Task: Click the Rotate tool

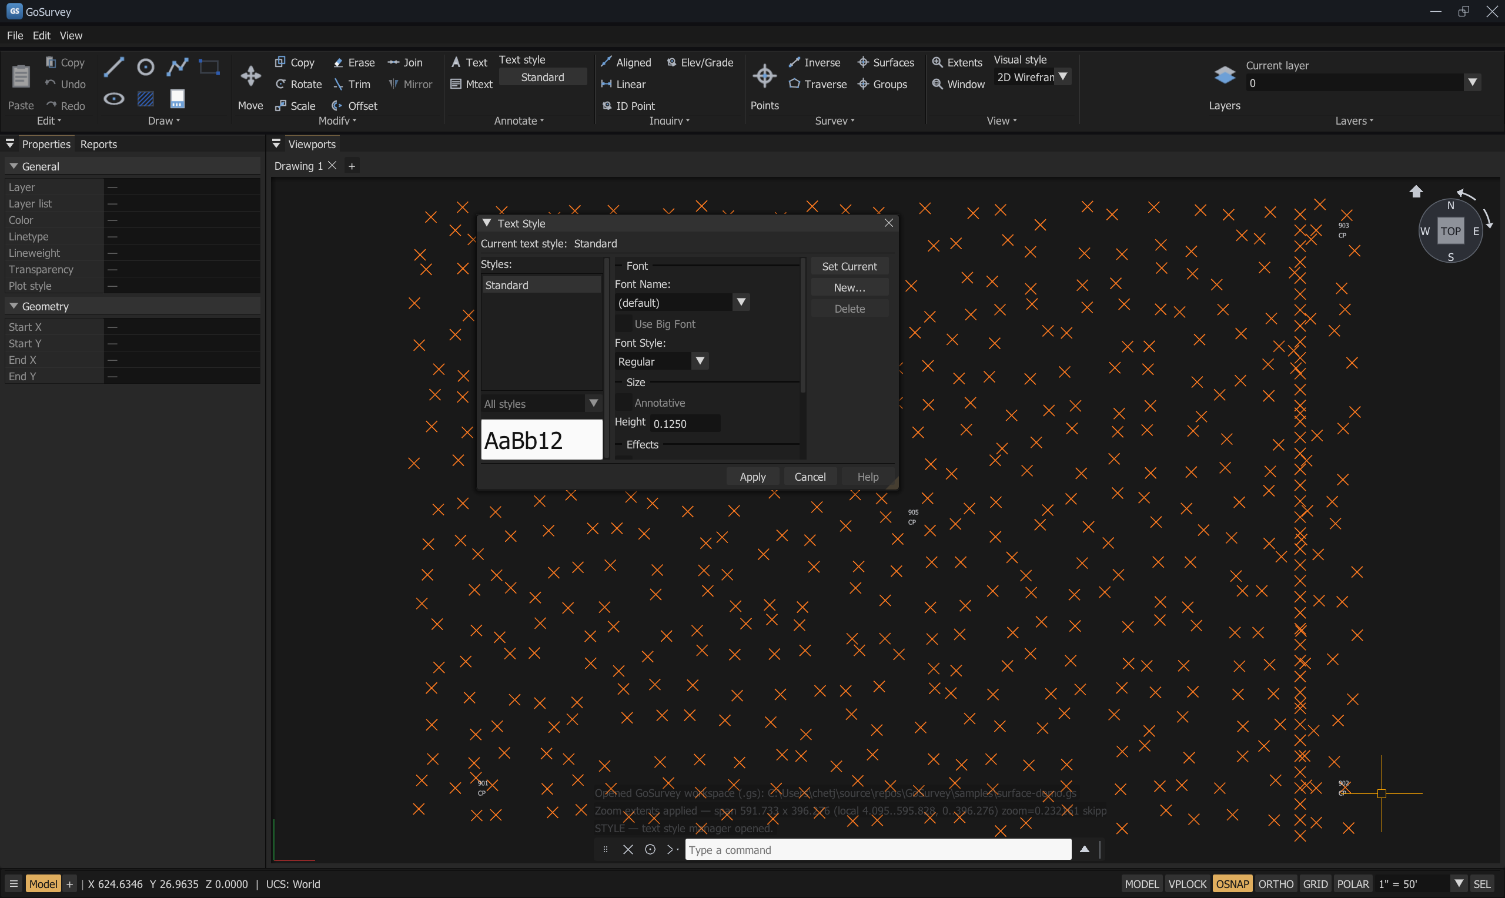Action: pyautogui.click(x=298, y=84)
